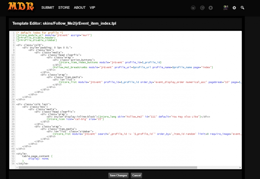
Task: Click the scrollbar right arrow
Action: click(x=240, y=167)
